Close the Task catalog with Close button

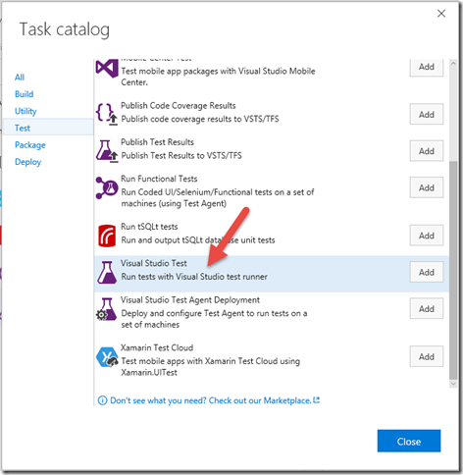(x=409, y=442)
